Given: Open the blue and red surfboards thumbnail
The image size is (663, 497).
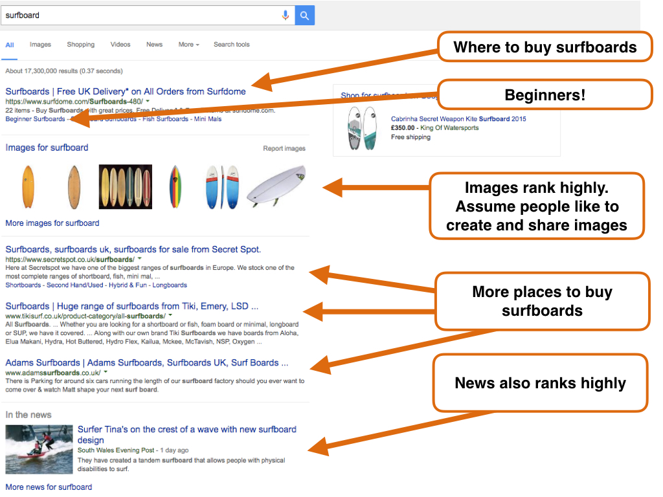Looking at the screenshot, I should coord(223,187).
